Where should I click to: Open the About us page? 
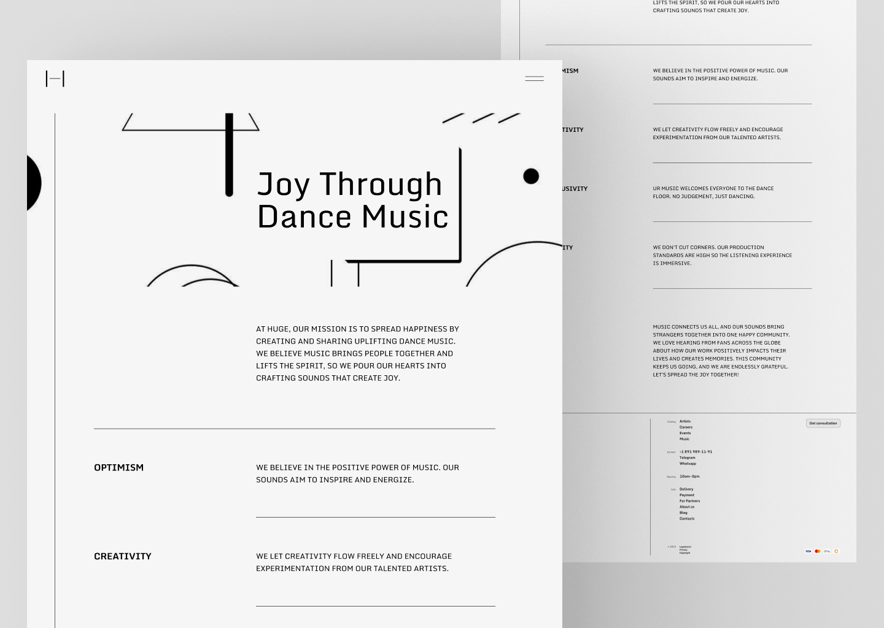687,507
